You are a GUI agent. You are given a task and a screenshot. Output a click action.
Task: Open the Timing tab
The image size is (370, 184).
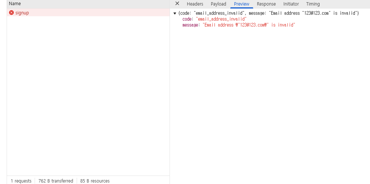(x=313, y=4)
